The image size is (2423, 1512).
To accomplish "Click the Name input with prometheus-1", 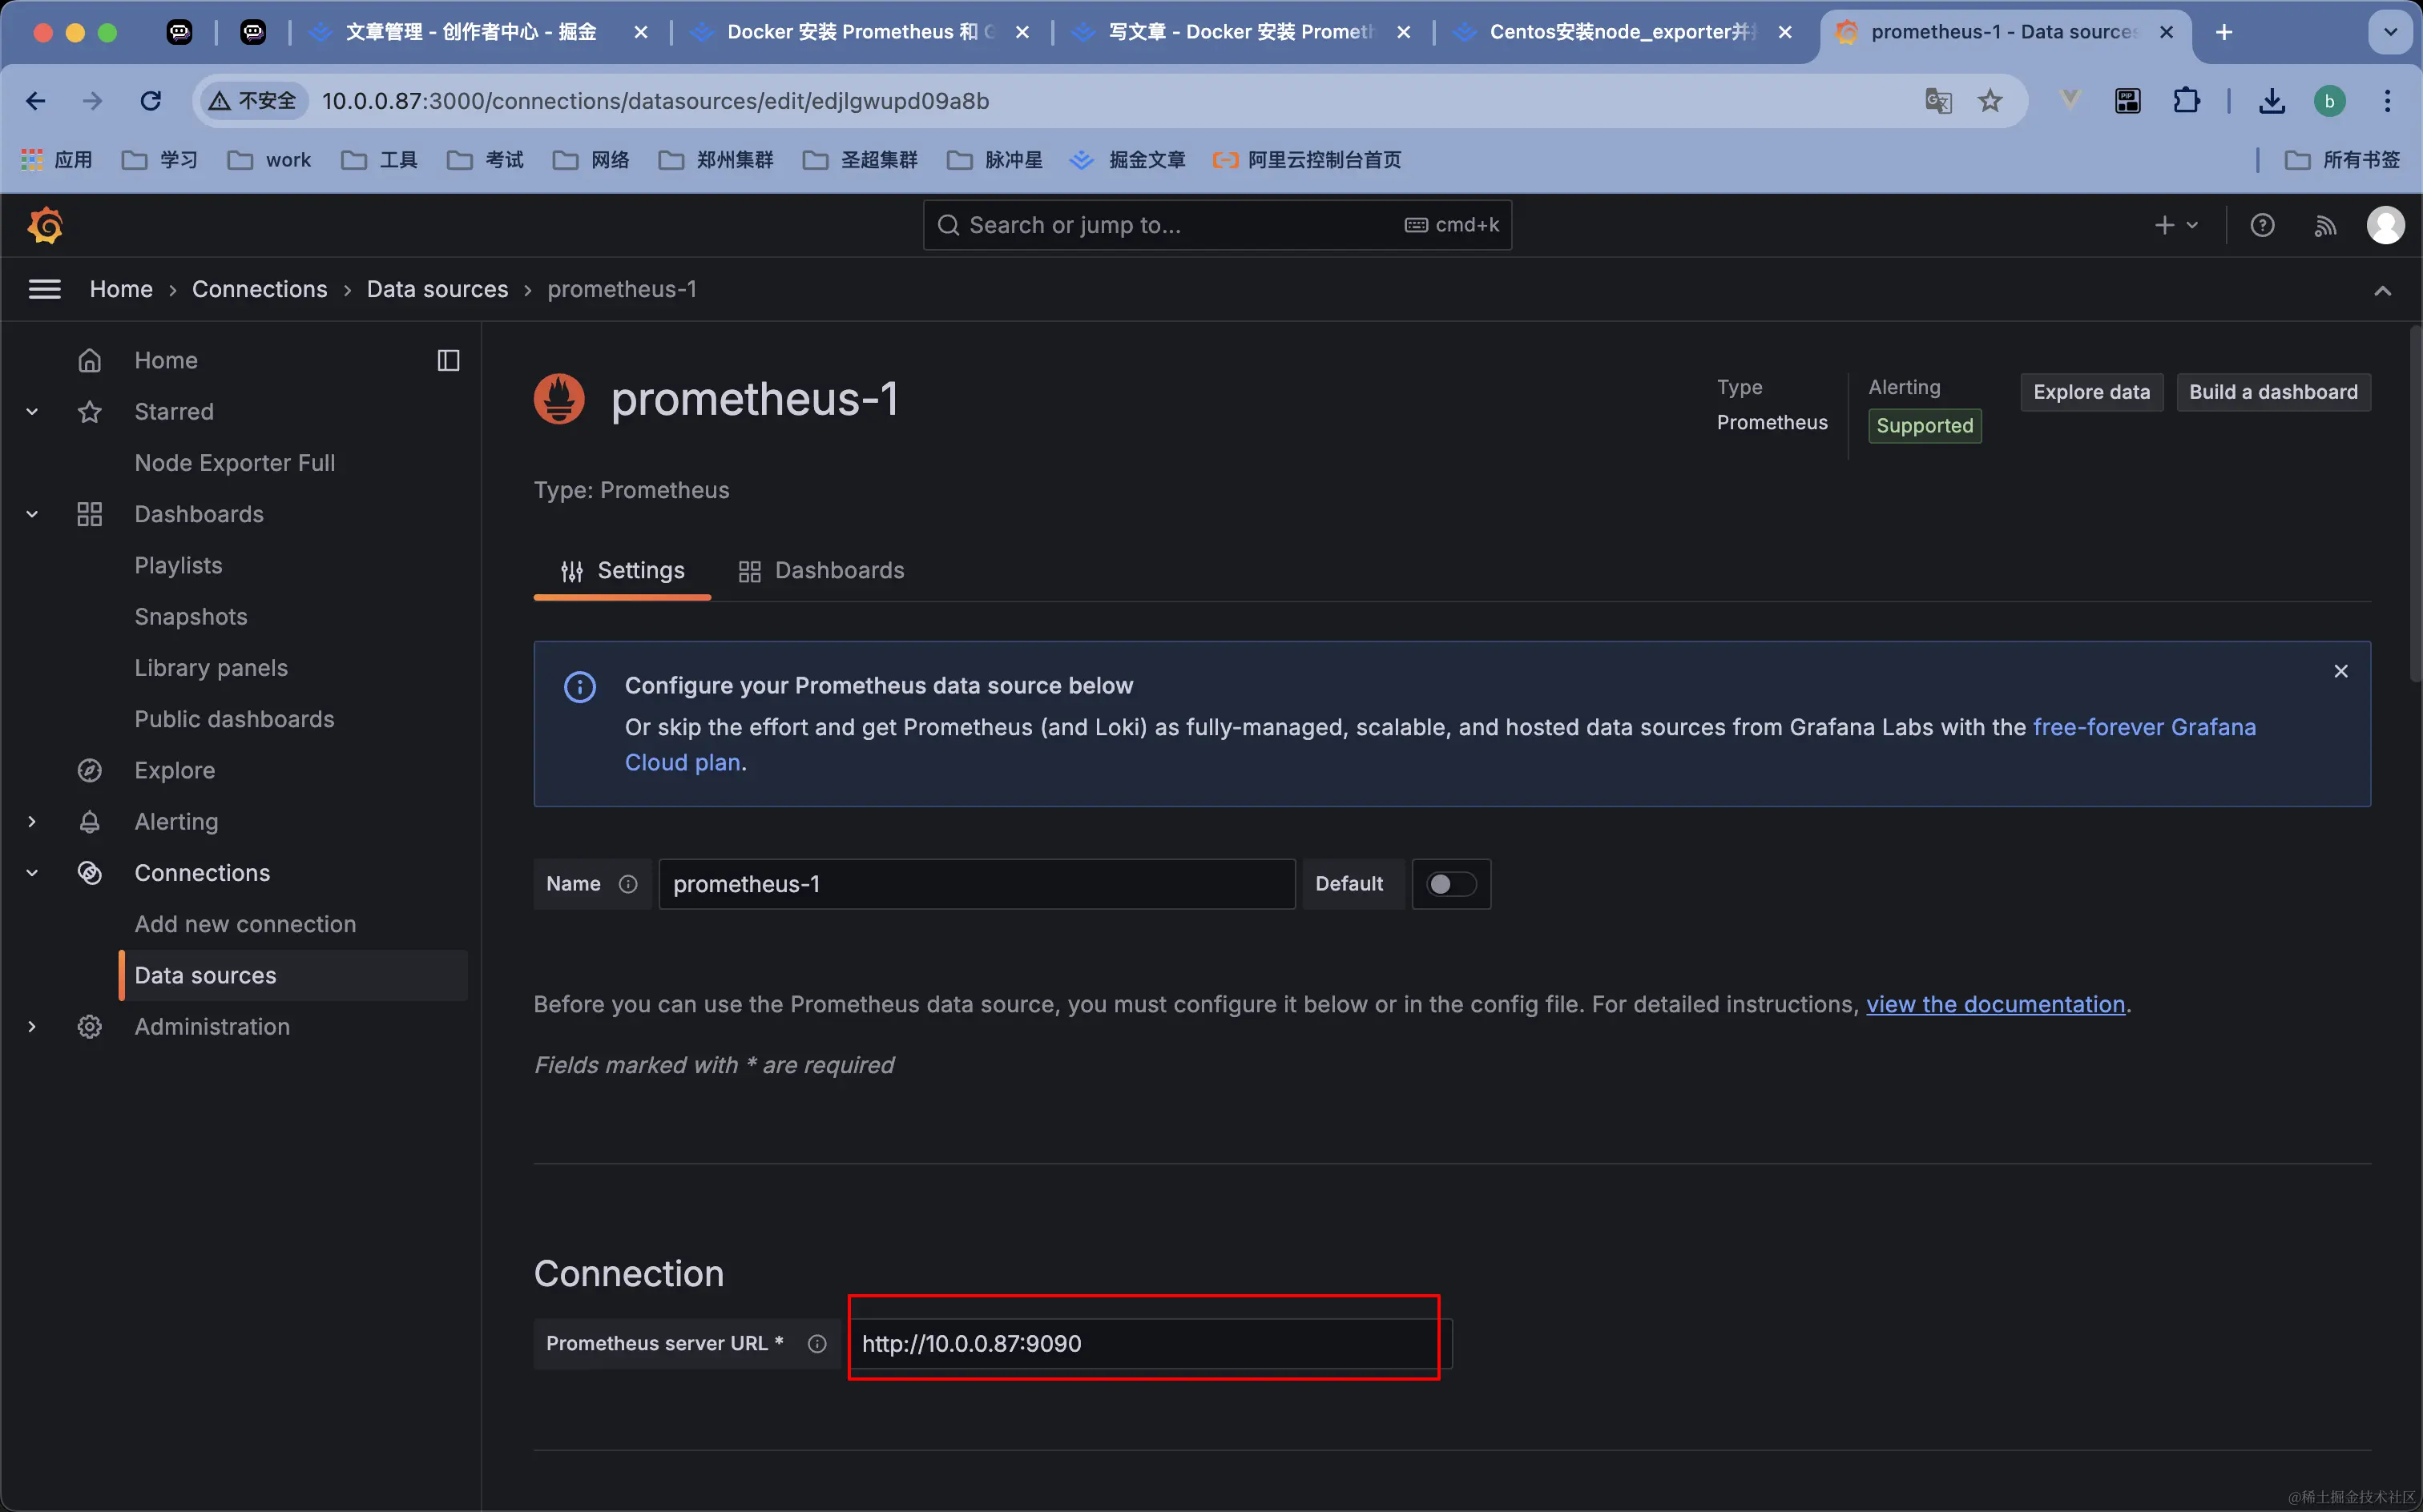I will point(977,884).
